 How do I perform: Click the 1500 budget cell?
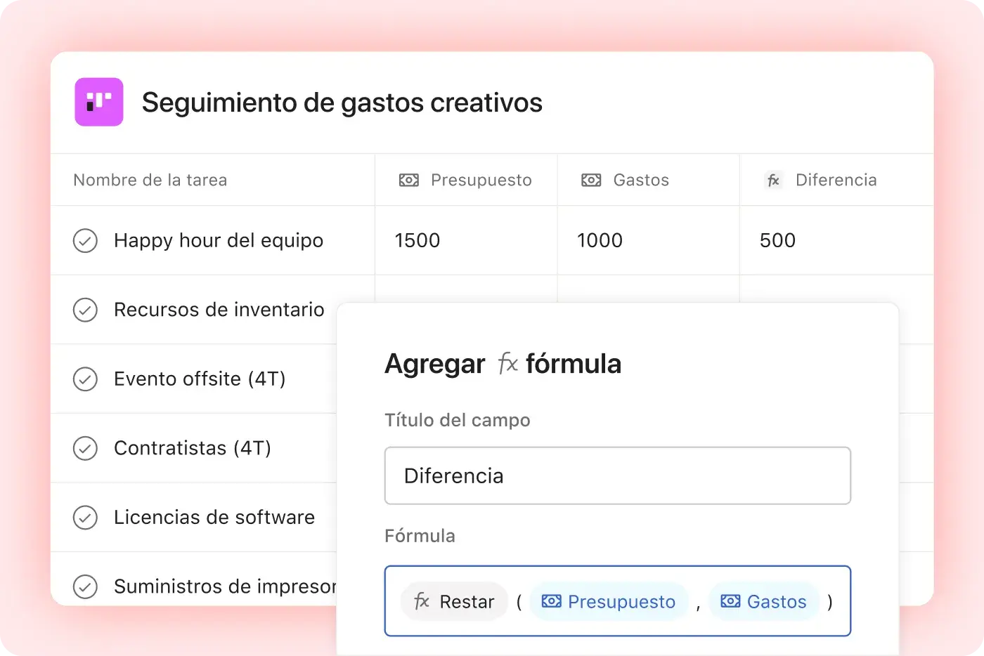pos(466,240)
